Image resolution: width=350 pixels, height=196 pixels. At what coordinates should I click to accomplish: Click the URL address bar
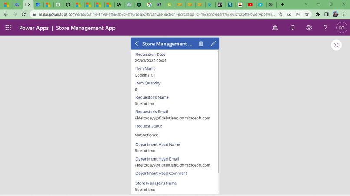(x=156, y=14)
